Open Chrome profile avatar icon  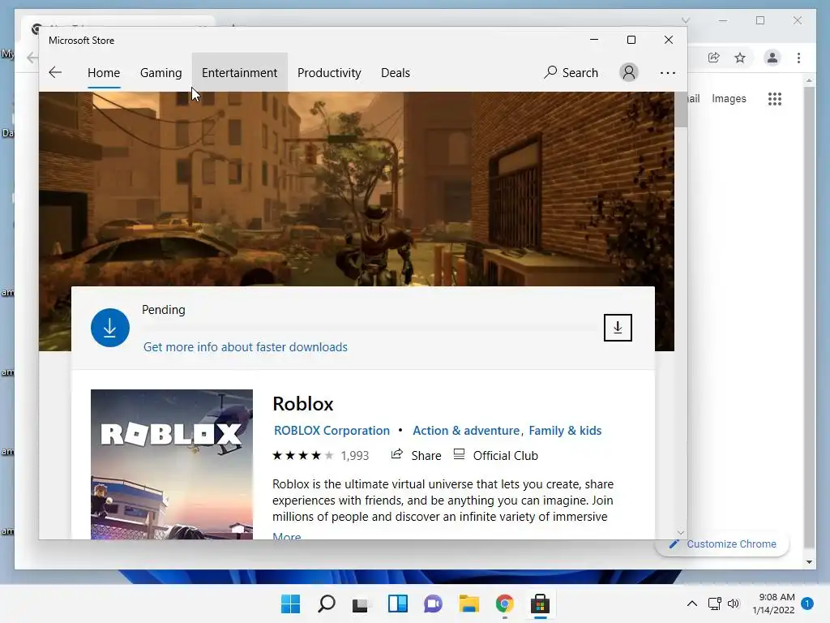pyautogui.click(x=772, y=58)
